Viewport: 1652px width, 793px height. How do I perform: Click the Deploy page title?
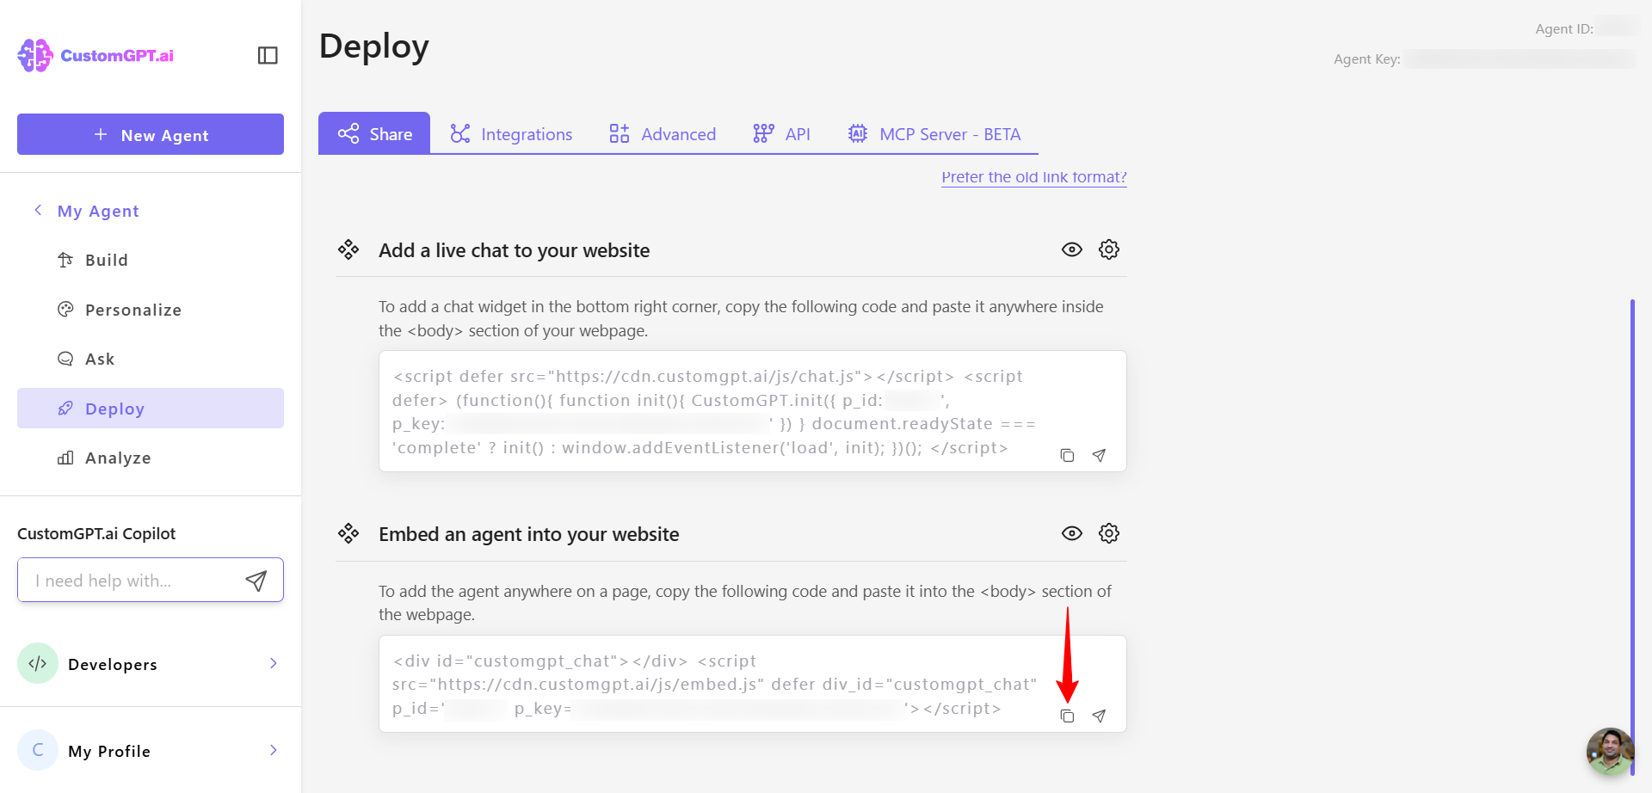(x=374, y=46)
